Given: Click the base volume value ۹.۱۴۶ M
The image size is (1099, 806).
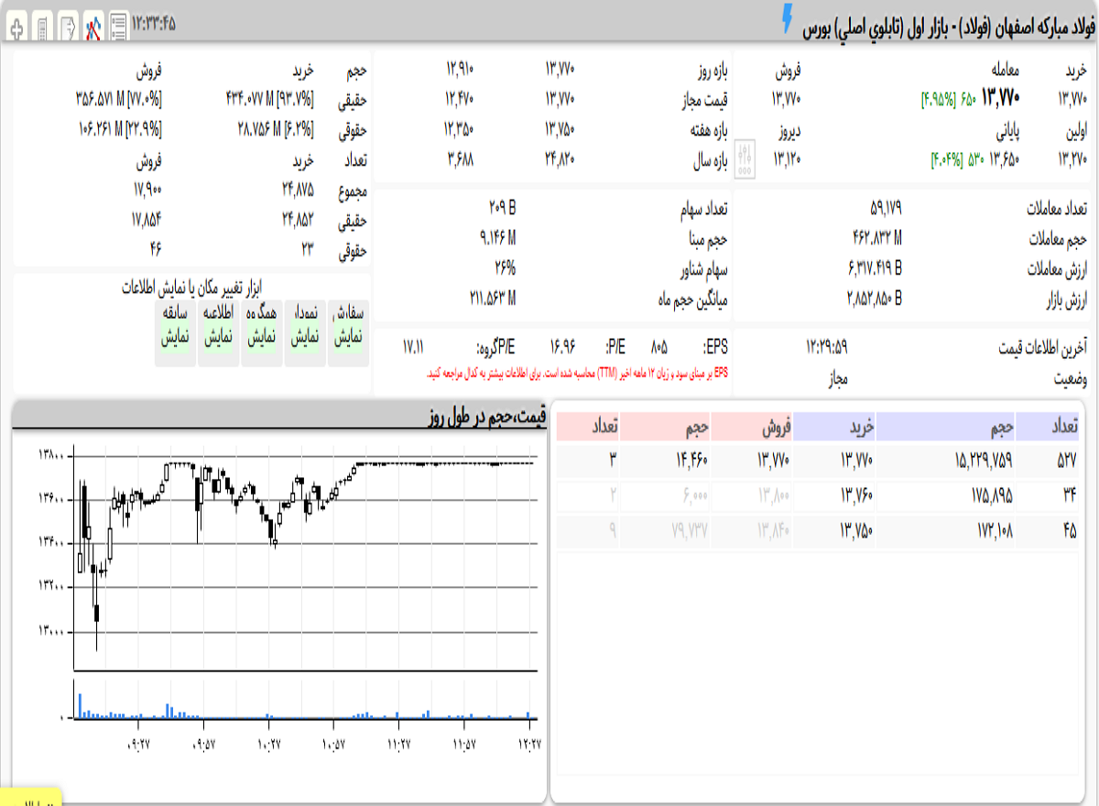Looking at the screenshot, I should 497,239.
